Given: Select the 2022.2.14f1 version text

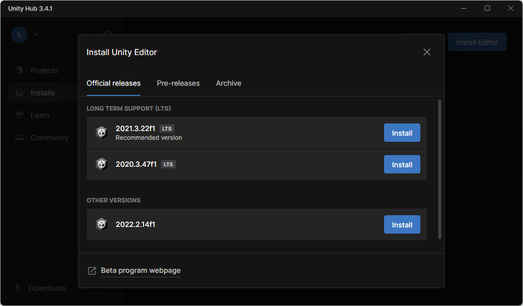Looking at the screenshot, I should tap(135, 224).
